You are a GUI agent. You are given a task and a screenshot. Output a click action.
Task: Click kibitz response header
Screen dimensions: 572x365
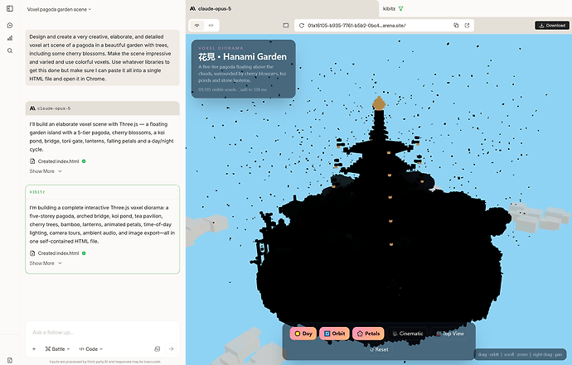pyautogui.click(x=103, y=192)
